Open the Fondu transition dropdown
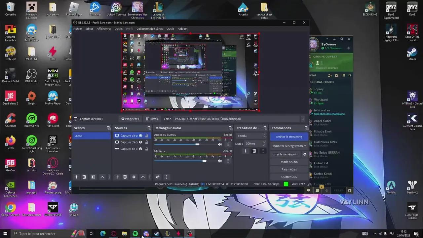 (x=250, y=136)
